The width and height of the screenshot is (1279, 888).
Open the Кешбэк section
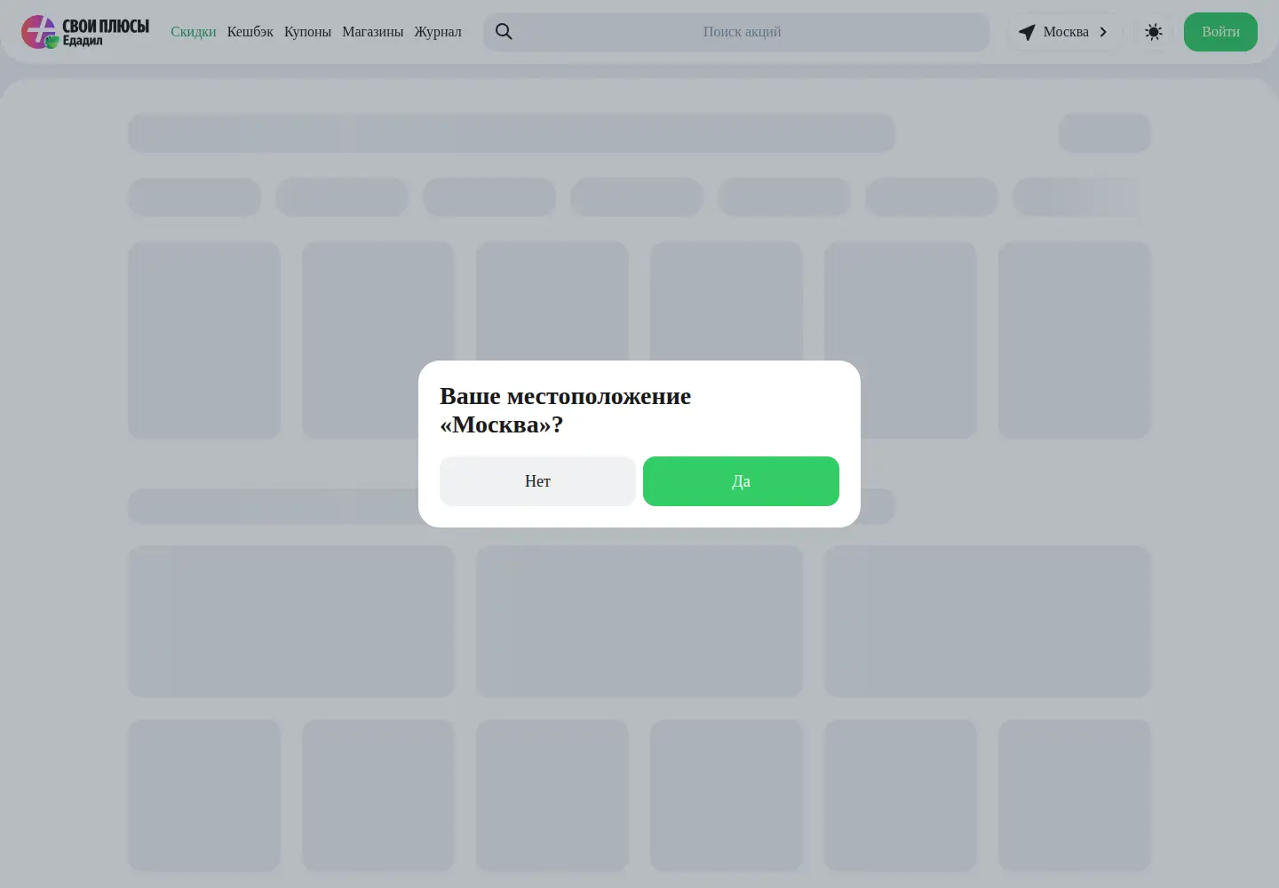(250, 32)
